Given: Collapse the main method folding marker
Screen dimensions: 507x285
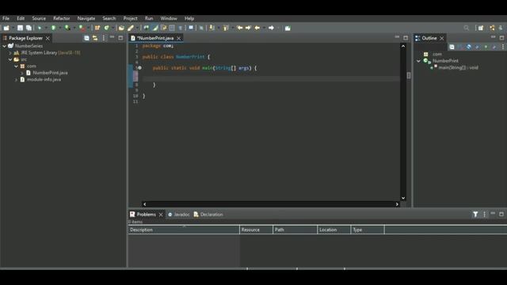Looking at the screenshot, I should 140,68.
